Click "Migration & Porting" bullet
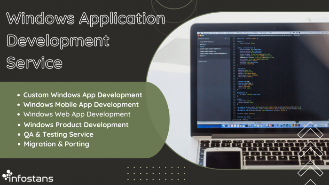 (x=56, y=144)
